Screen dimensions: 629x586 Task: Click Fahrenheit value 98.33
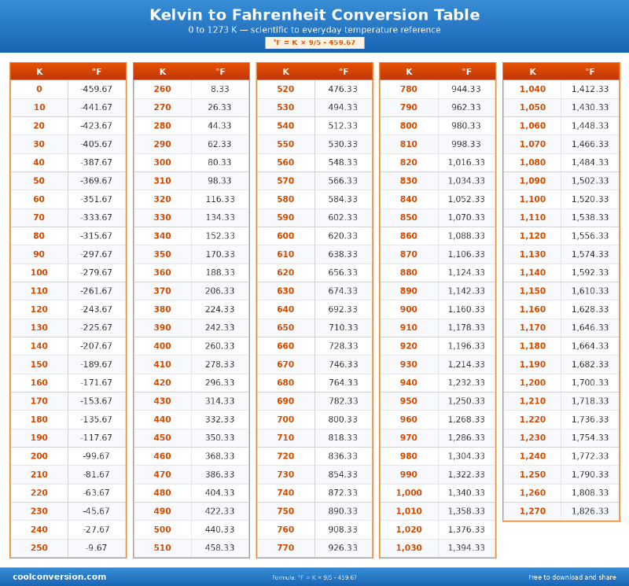(x=220, y=181)
